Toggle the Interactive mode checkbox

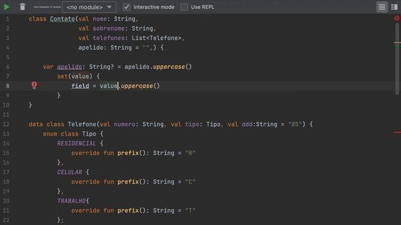click(x=127, y=7)
